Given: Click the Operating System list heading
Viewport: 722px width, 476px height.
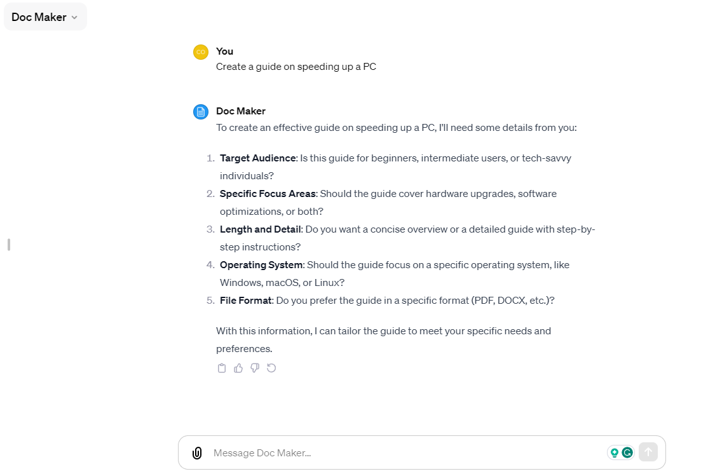Looking at the screenshot, I should pyautogui.click(x=262, y=265).
